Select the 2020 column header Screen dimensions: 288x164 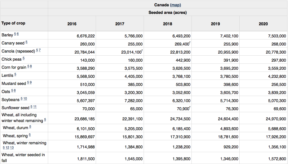tap(263, 24)
